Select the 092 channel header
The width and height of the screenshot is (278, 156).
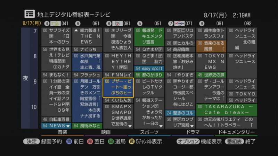[247, 24]
